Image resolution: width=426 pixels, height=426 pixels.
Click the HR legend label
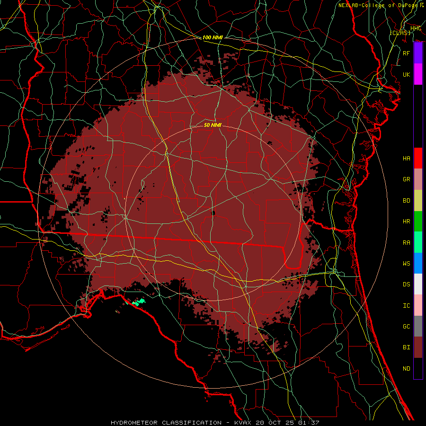407,221
